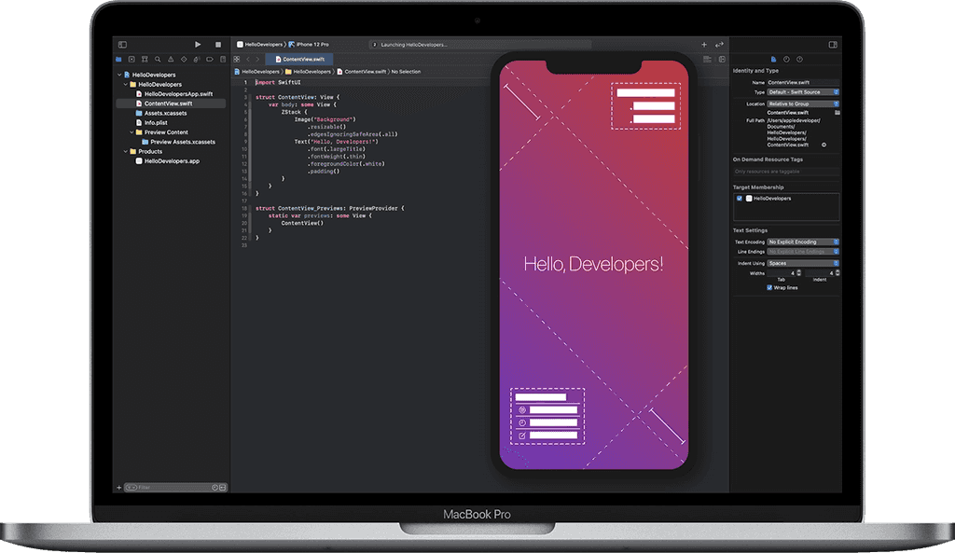Open the Full Path reveal arrow
The width and height of the screenshot is (955, 553).
coord(824,145)
